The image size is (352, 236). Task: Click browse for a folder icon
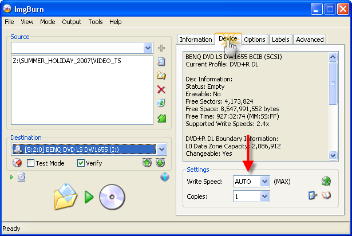tap(161, 76)
